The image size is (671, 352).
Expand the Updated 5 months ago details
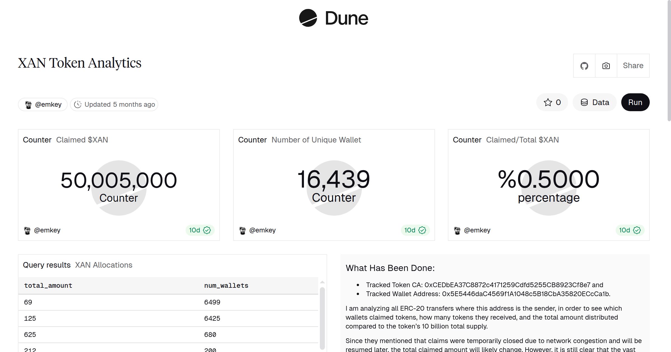(x=114, y=104)
